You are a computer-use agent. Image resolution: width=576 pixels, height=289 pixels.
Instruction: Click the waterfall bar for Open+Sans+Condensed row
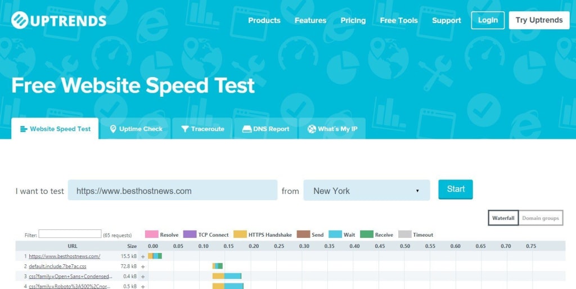point(227,276)
